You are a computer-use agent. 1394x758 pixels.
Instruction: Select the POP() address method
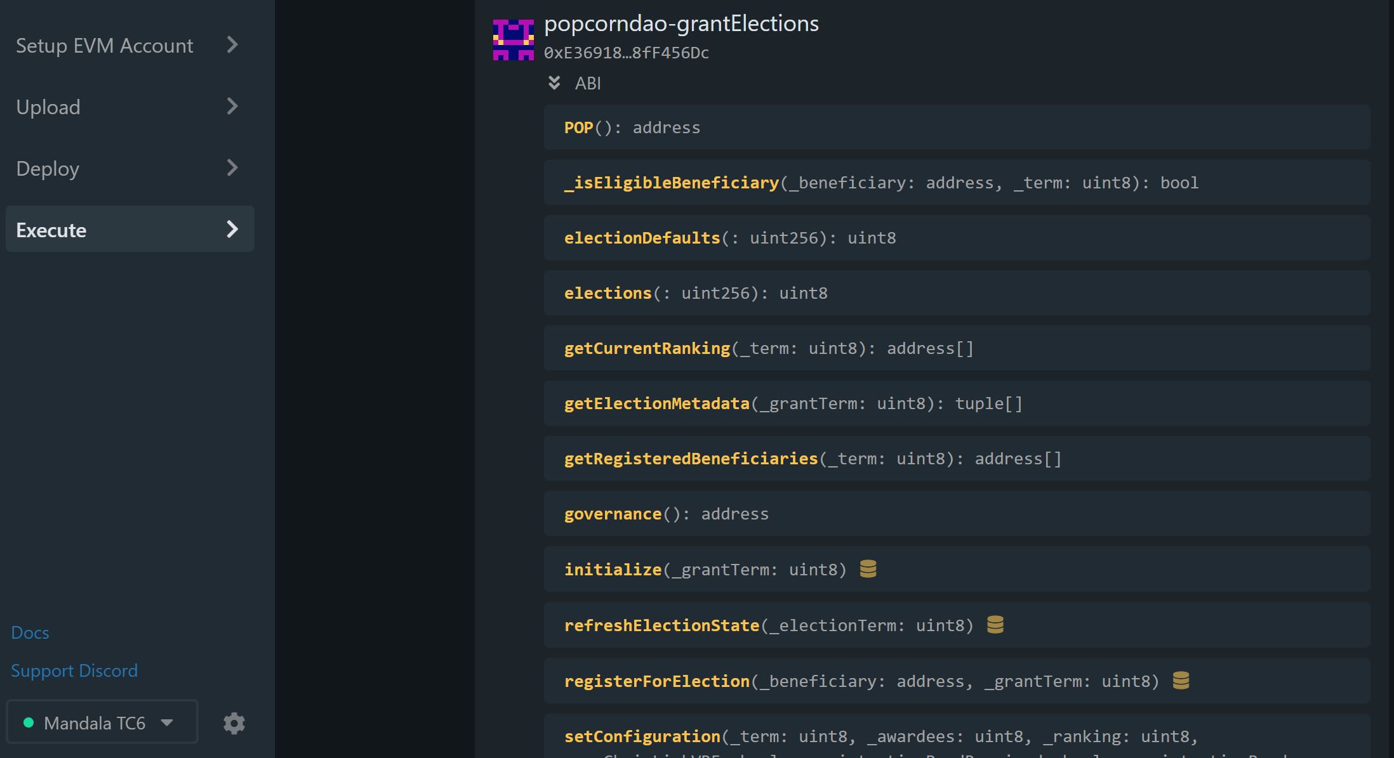click(957, 127)
